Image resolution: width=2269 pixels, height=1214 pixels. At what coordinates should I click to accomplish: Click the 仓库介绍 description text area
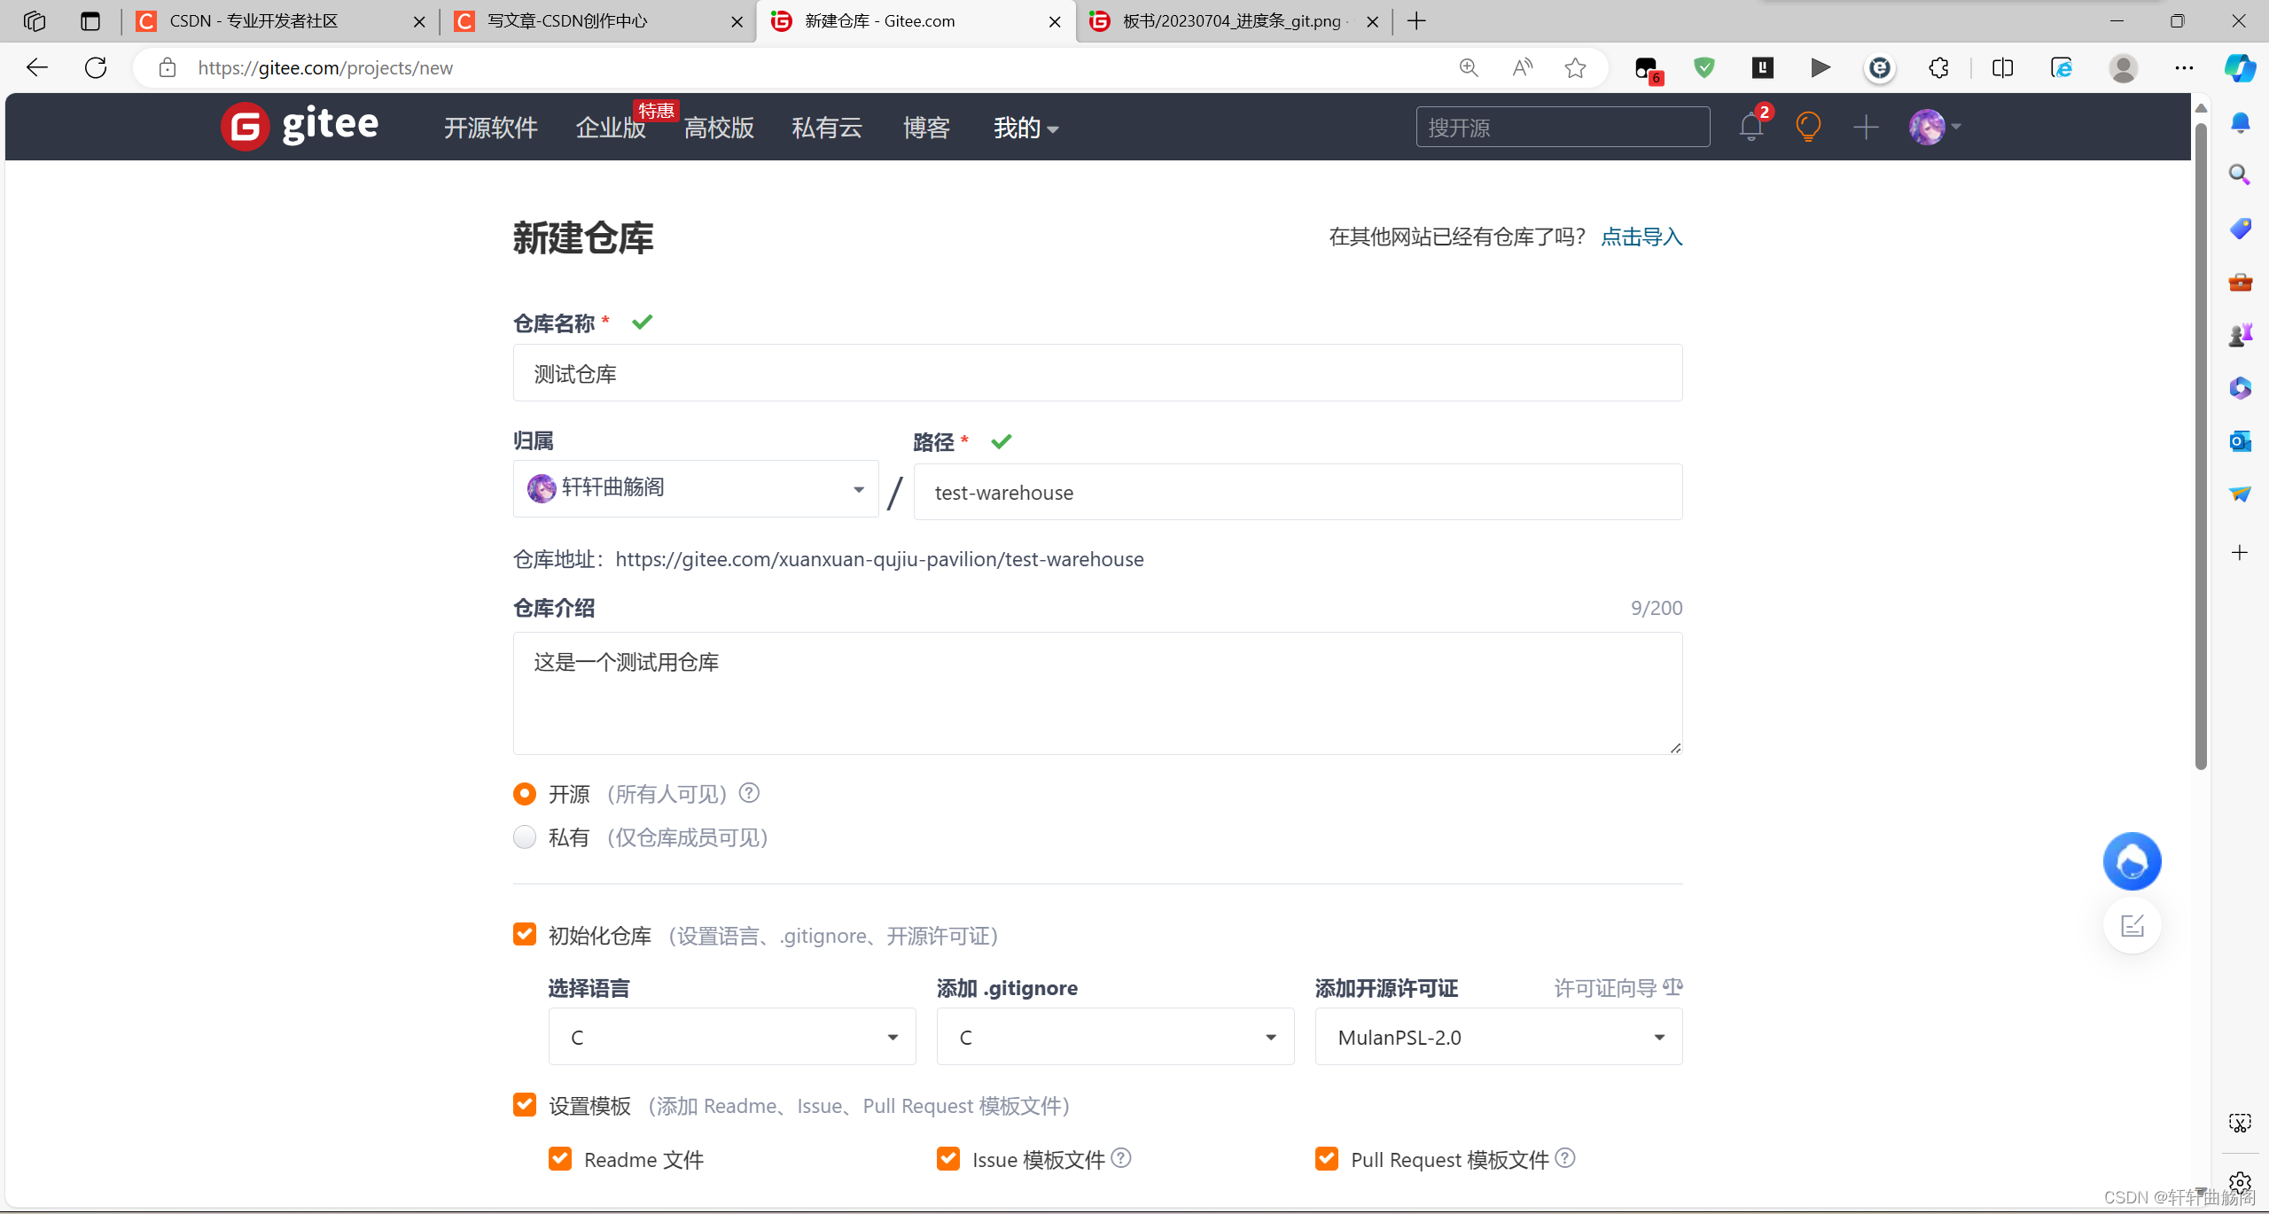point(1097,693)
